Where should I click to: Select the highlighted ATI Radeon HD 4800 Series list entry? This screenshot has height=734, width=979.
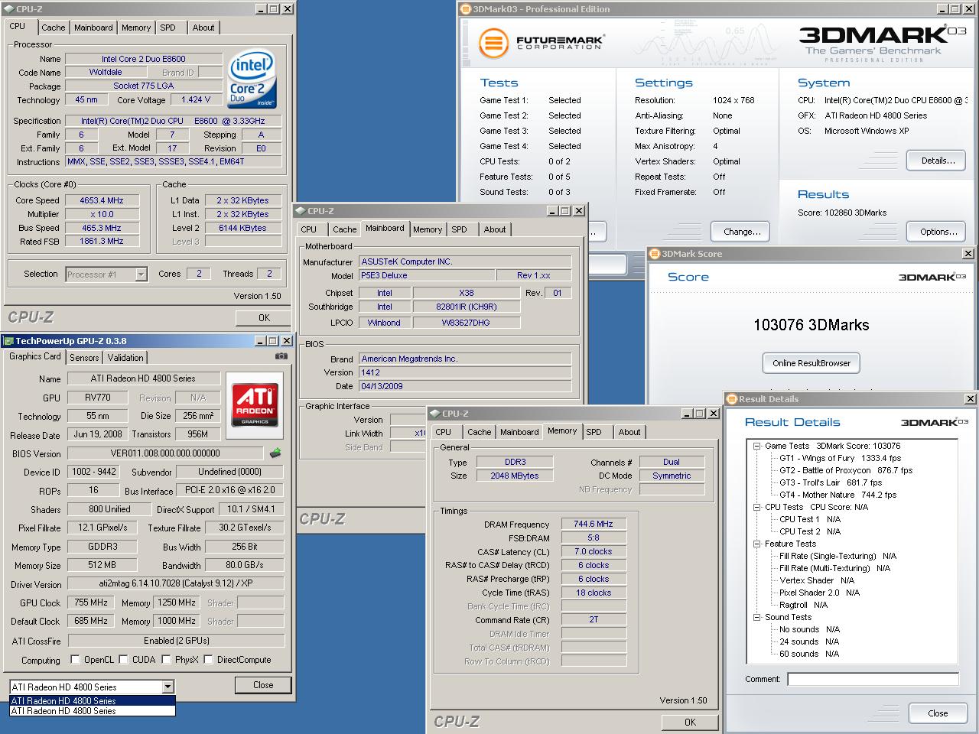(93, 700)
